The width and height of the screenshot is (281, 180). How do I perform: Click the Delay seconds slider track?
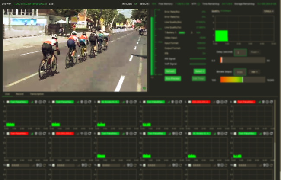243,60
